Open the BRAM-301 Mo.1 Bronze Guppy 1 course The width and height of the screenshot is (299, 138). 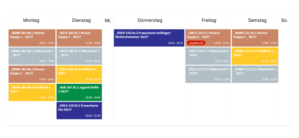(32, 38)
